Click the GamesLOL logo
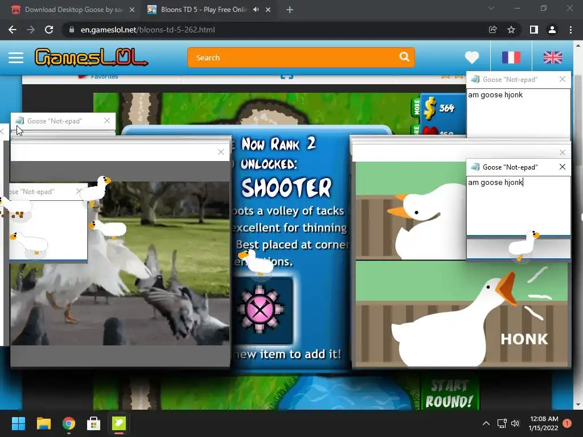This screenshot has height=437, width=583. (91, 57)
